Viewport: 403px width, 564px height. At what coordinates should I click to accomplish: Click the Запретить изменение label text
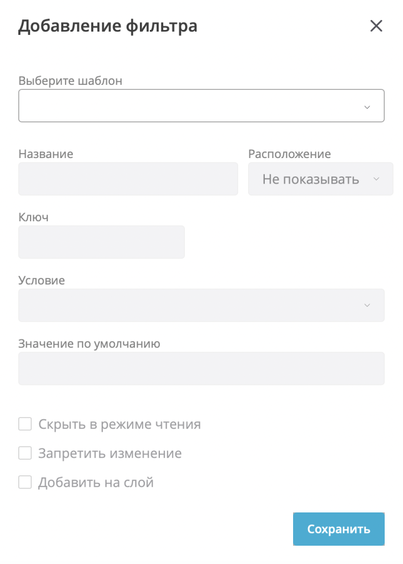coord(110,454)
